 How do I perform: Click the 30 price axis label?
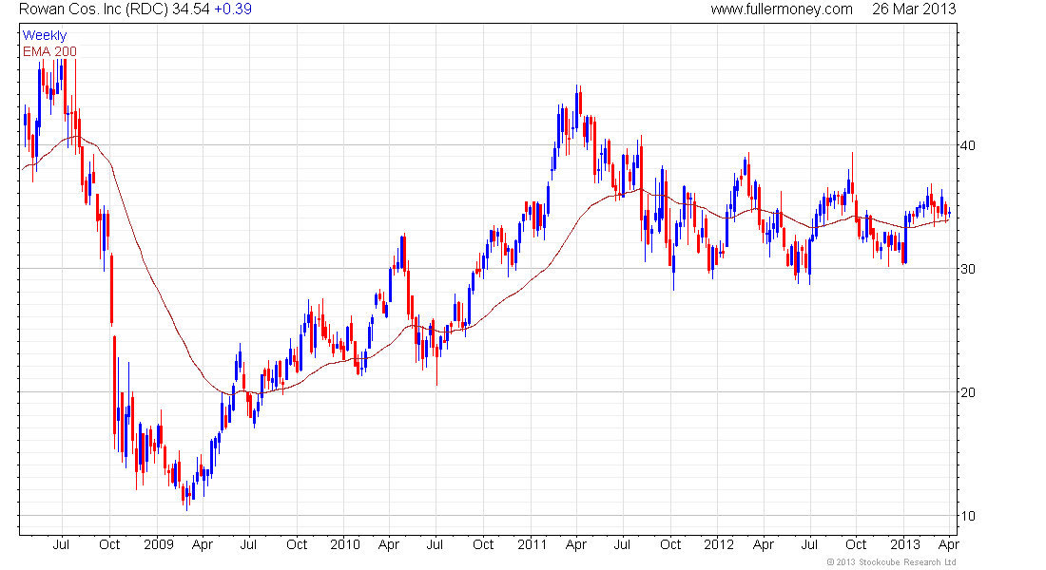pos(967,269)
